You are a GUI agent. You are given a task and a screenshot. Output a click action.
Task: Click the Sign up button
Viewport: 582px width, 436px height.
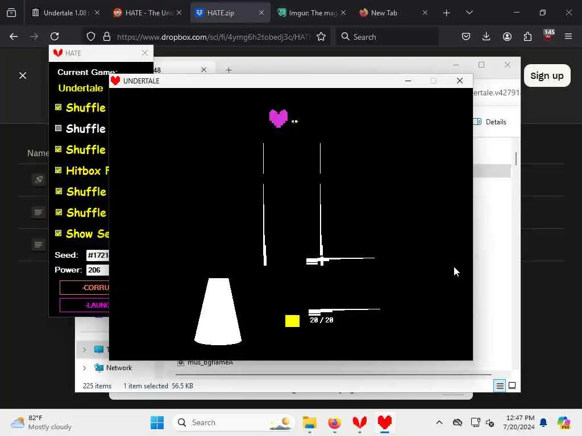(547, 76)
